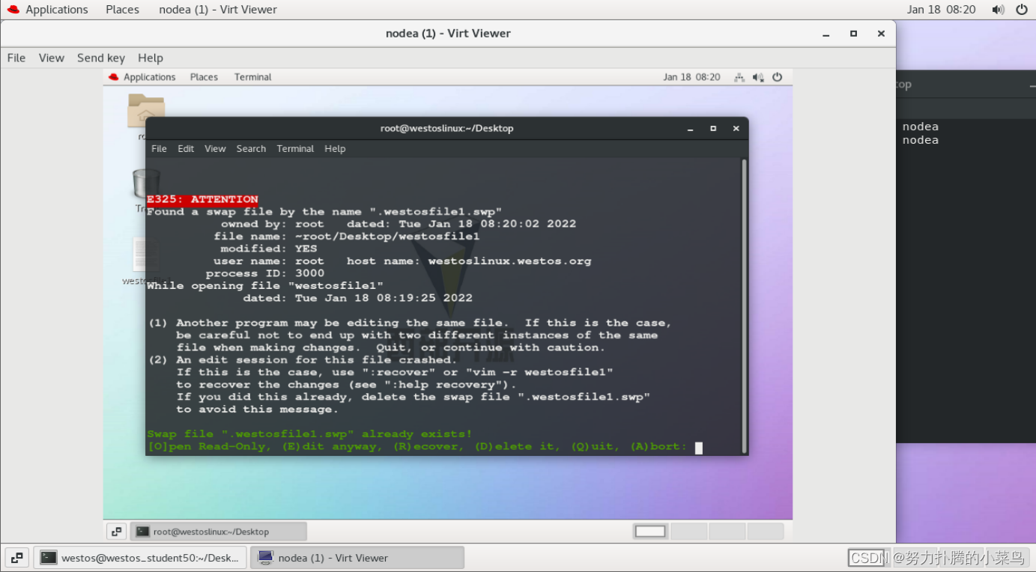
Task: Click the host show-desktop button in bottom panel
Action: click(16, 558)
